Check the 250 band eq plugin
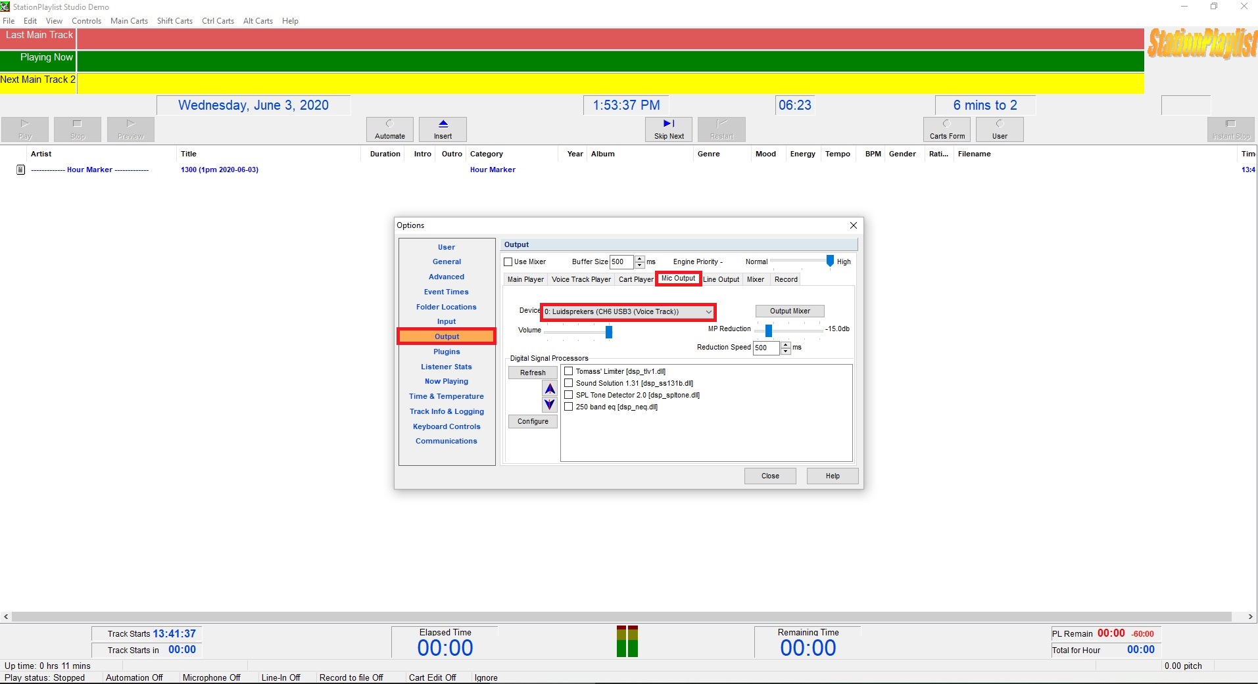Screen dimensions: 1258x684 [569, 407]
